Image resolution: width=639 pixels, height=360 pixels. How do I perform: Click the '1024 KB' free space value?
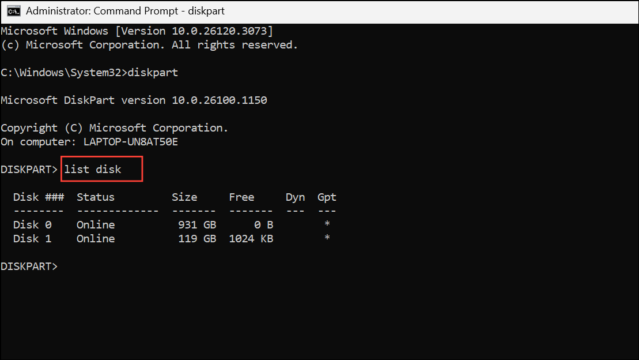tap(251, 239)
